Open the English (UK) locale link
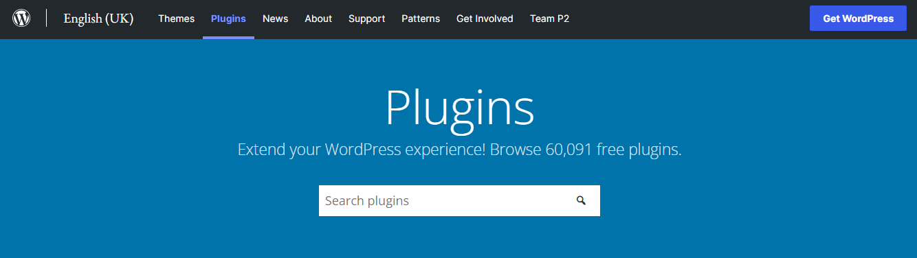This screenshot has height=258, width=917. point(98,19)
